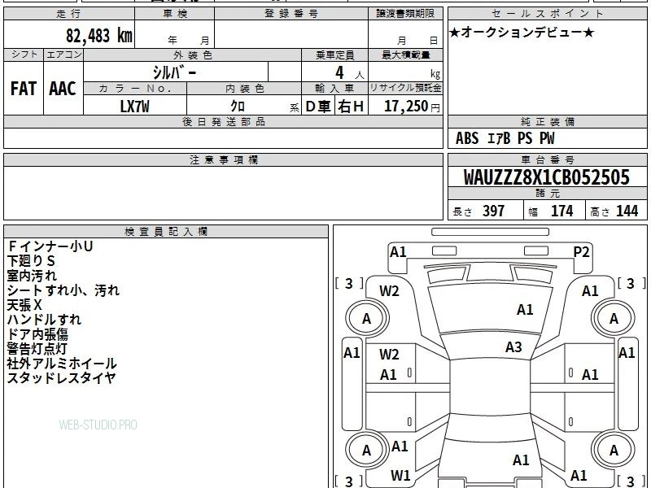The width and height of the screenshot is (651, 488).
Task: Select the note ドア内張傷
Action: 37,334
